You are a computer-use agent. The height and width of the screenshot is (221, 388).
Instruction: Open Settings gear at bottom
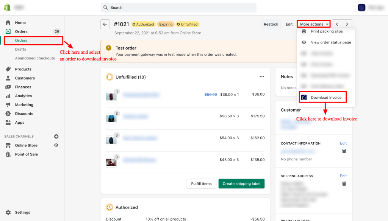pos(8,212)
